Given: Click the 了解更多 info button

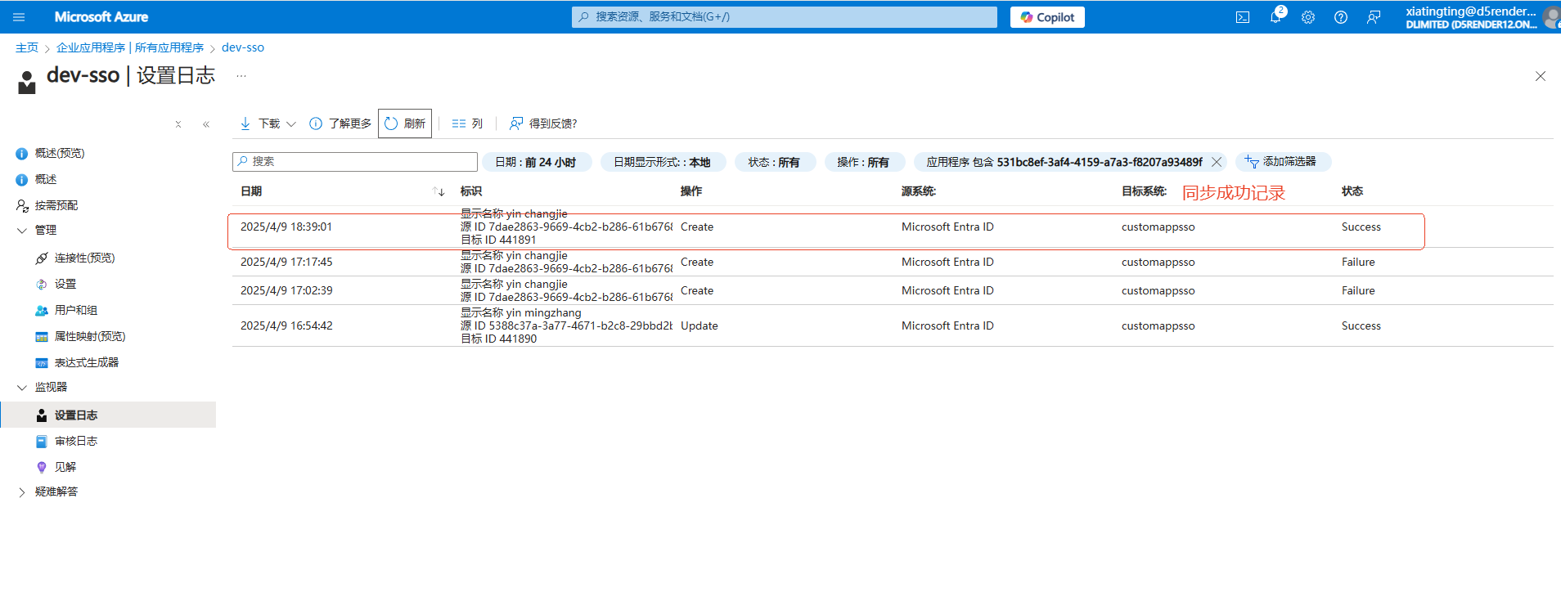Looking at the screenshot, I should 340,123.
